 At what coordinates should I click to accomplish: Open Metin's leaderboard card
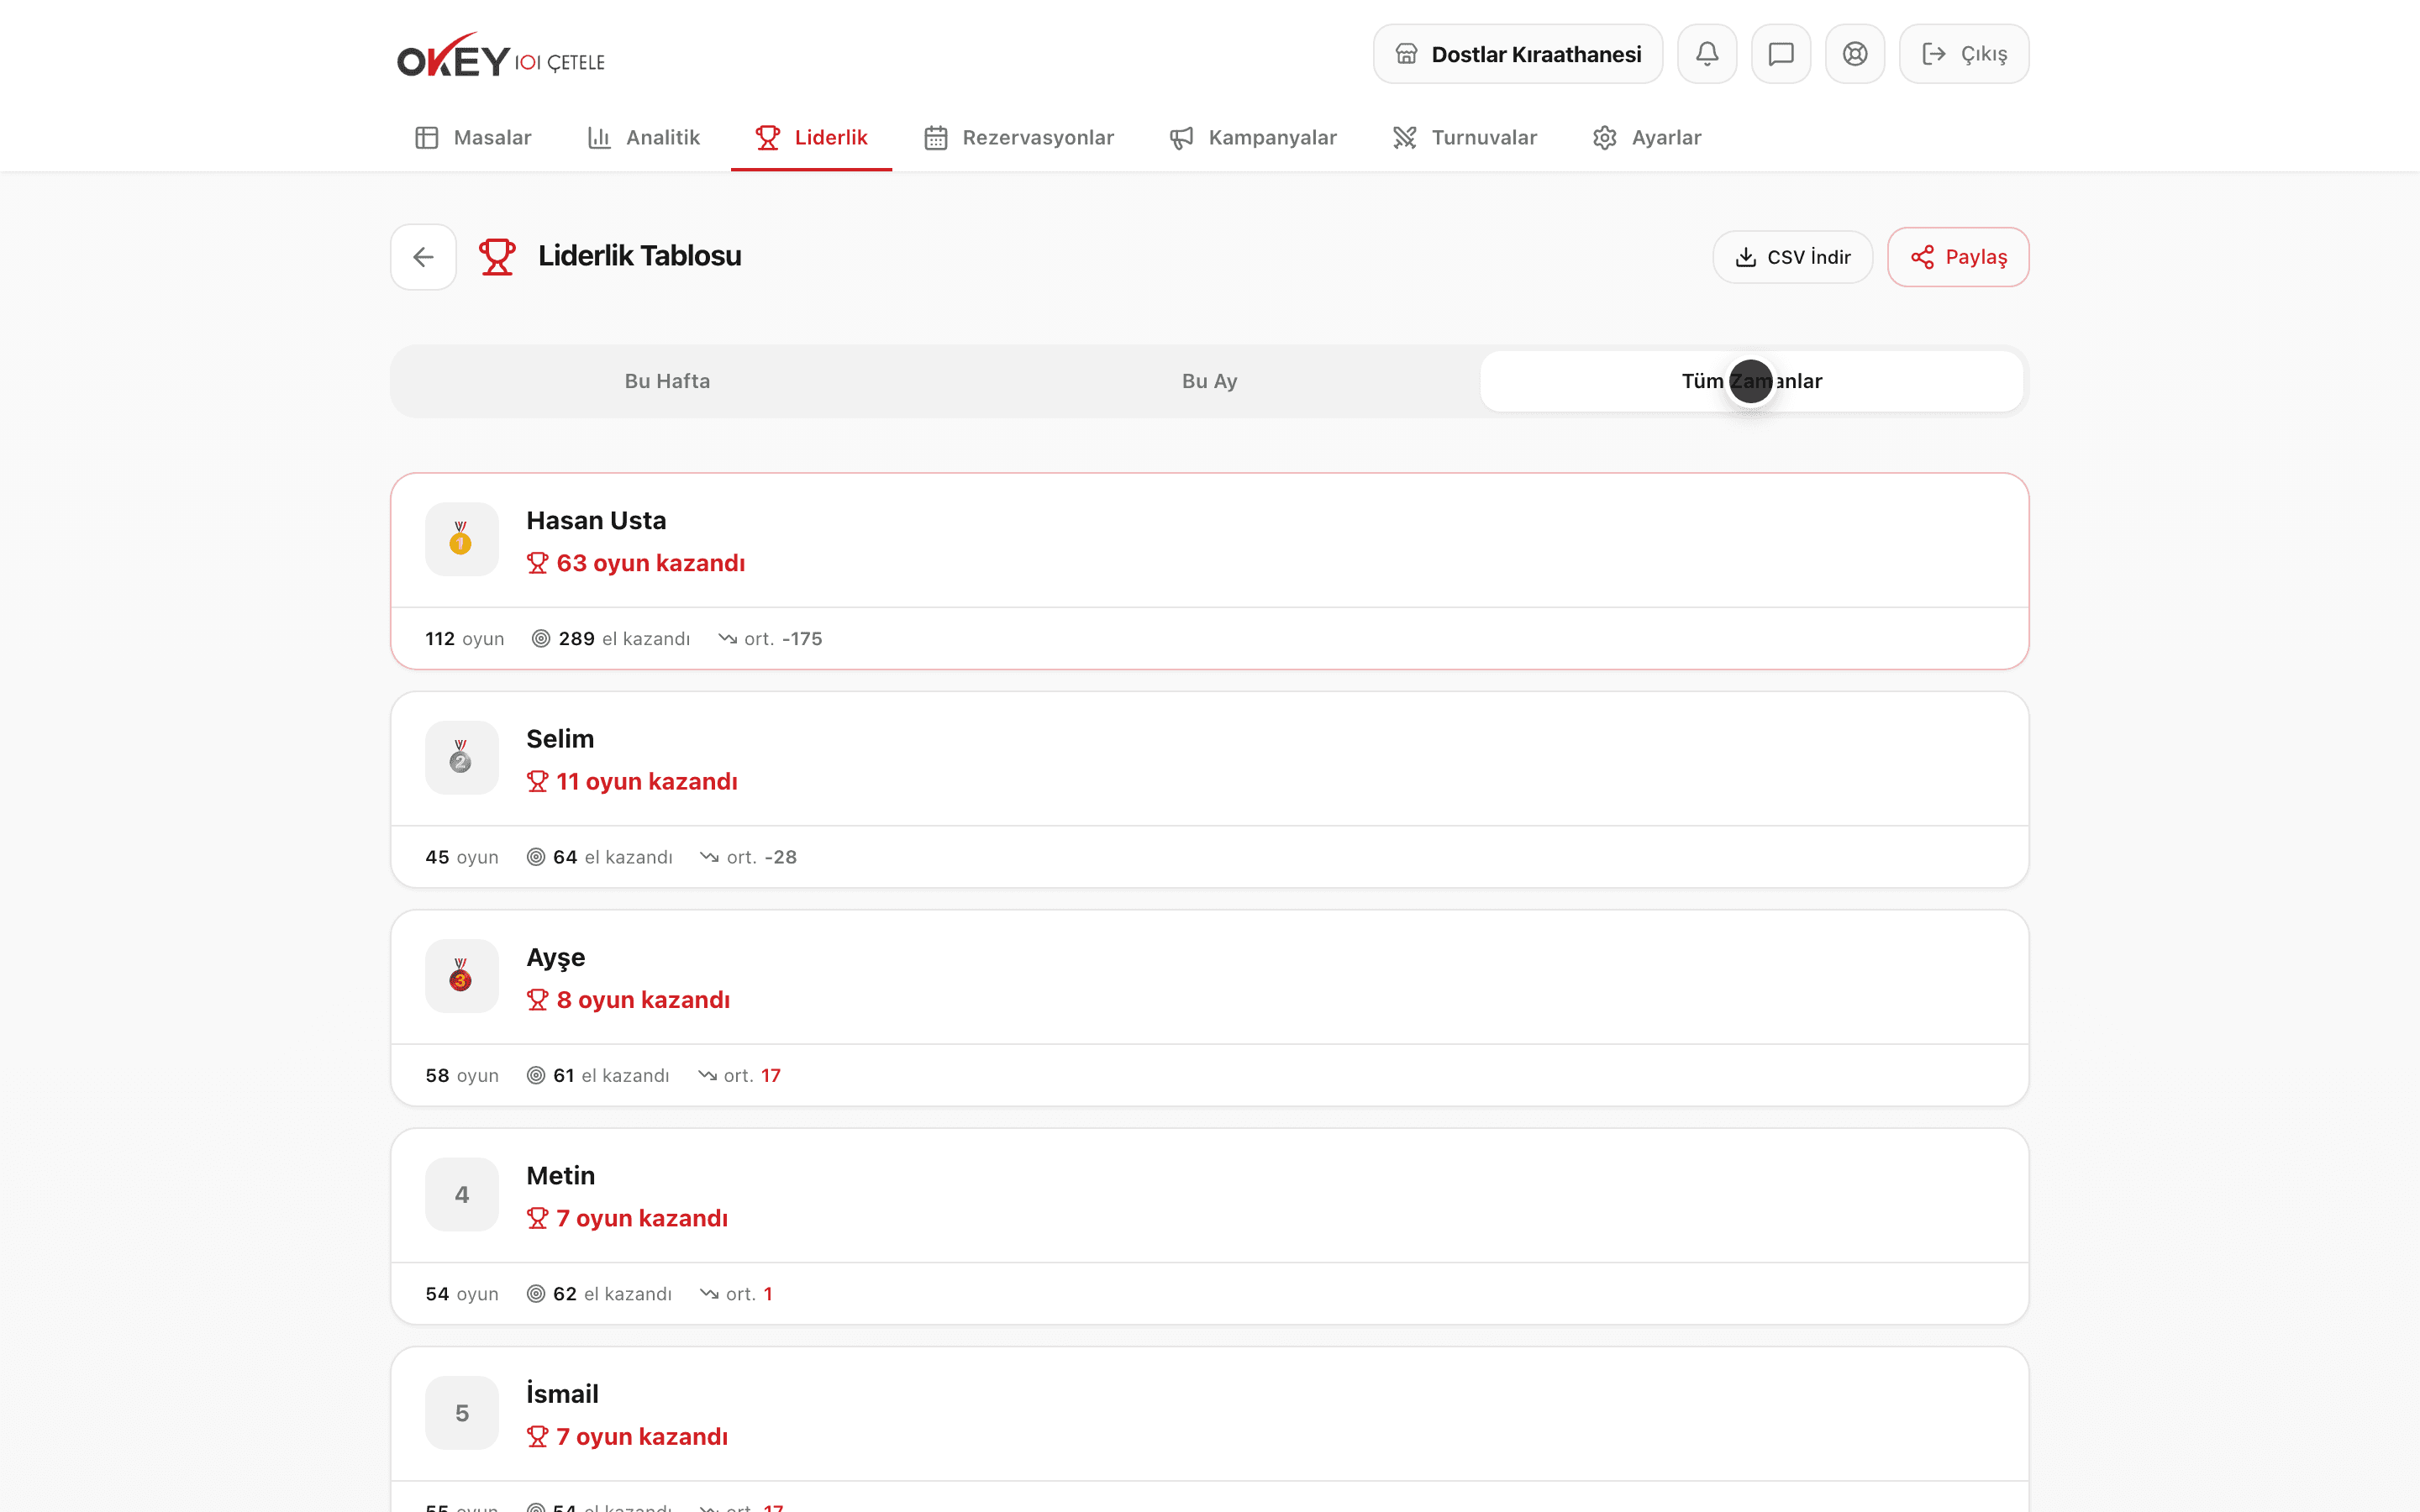[1209, 1226]
